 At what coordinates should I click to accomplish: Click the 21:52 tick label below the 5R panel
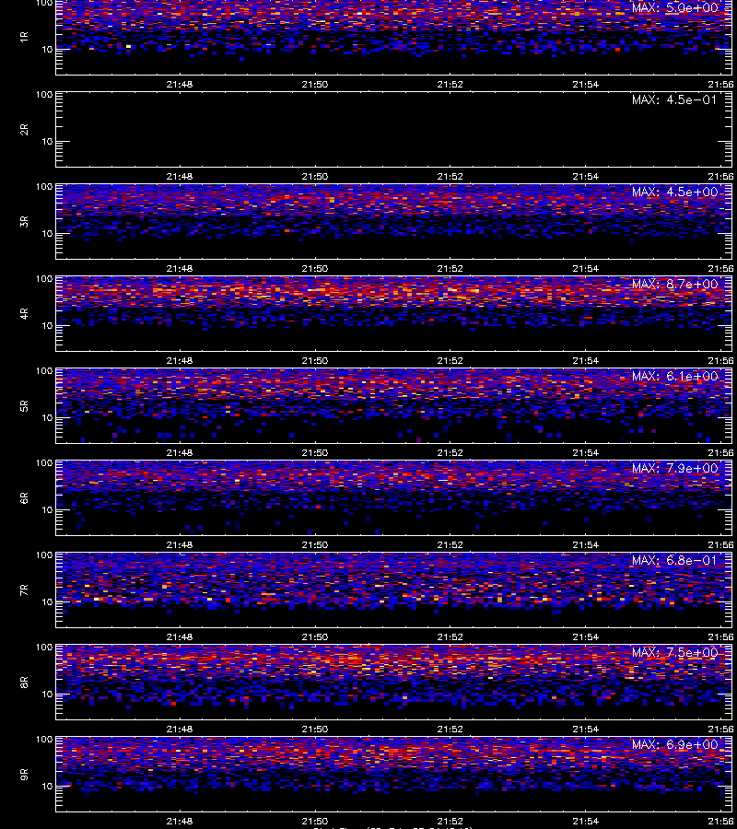click(x=450, y=452)
